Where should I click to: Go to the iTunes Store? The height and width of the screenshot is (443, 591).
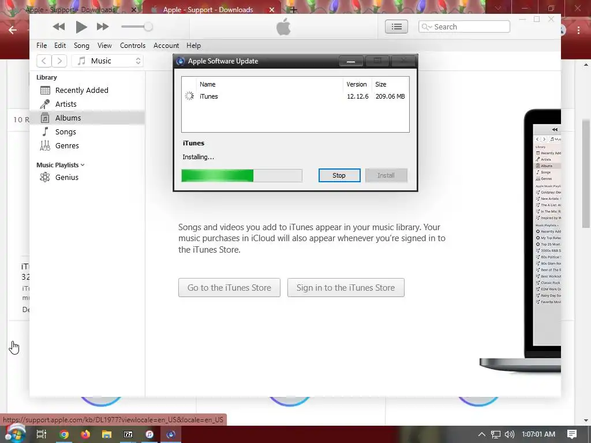229,288
